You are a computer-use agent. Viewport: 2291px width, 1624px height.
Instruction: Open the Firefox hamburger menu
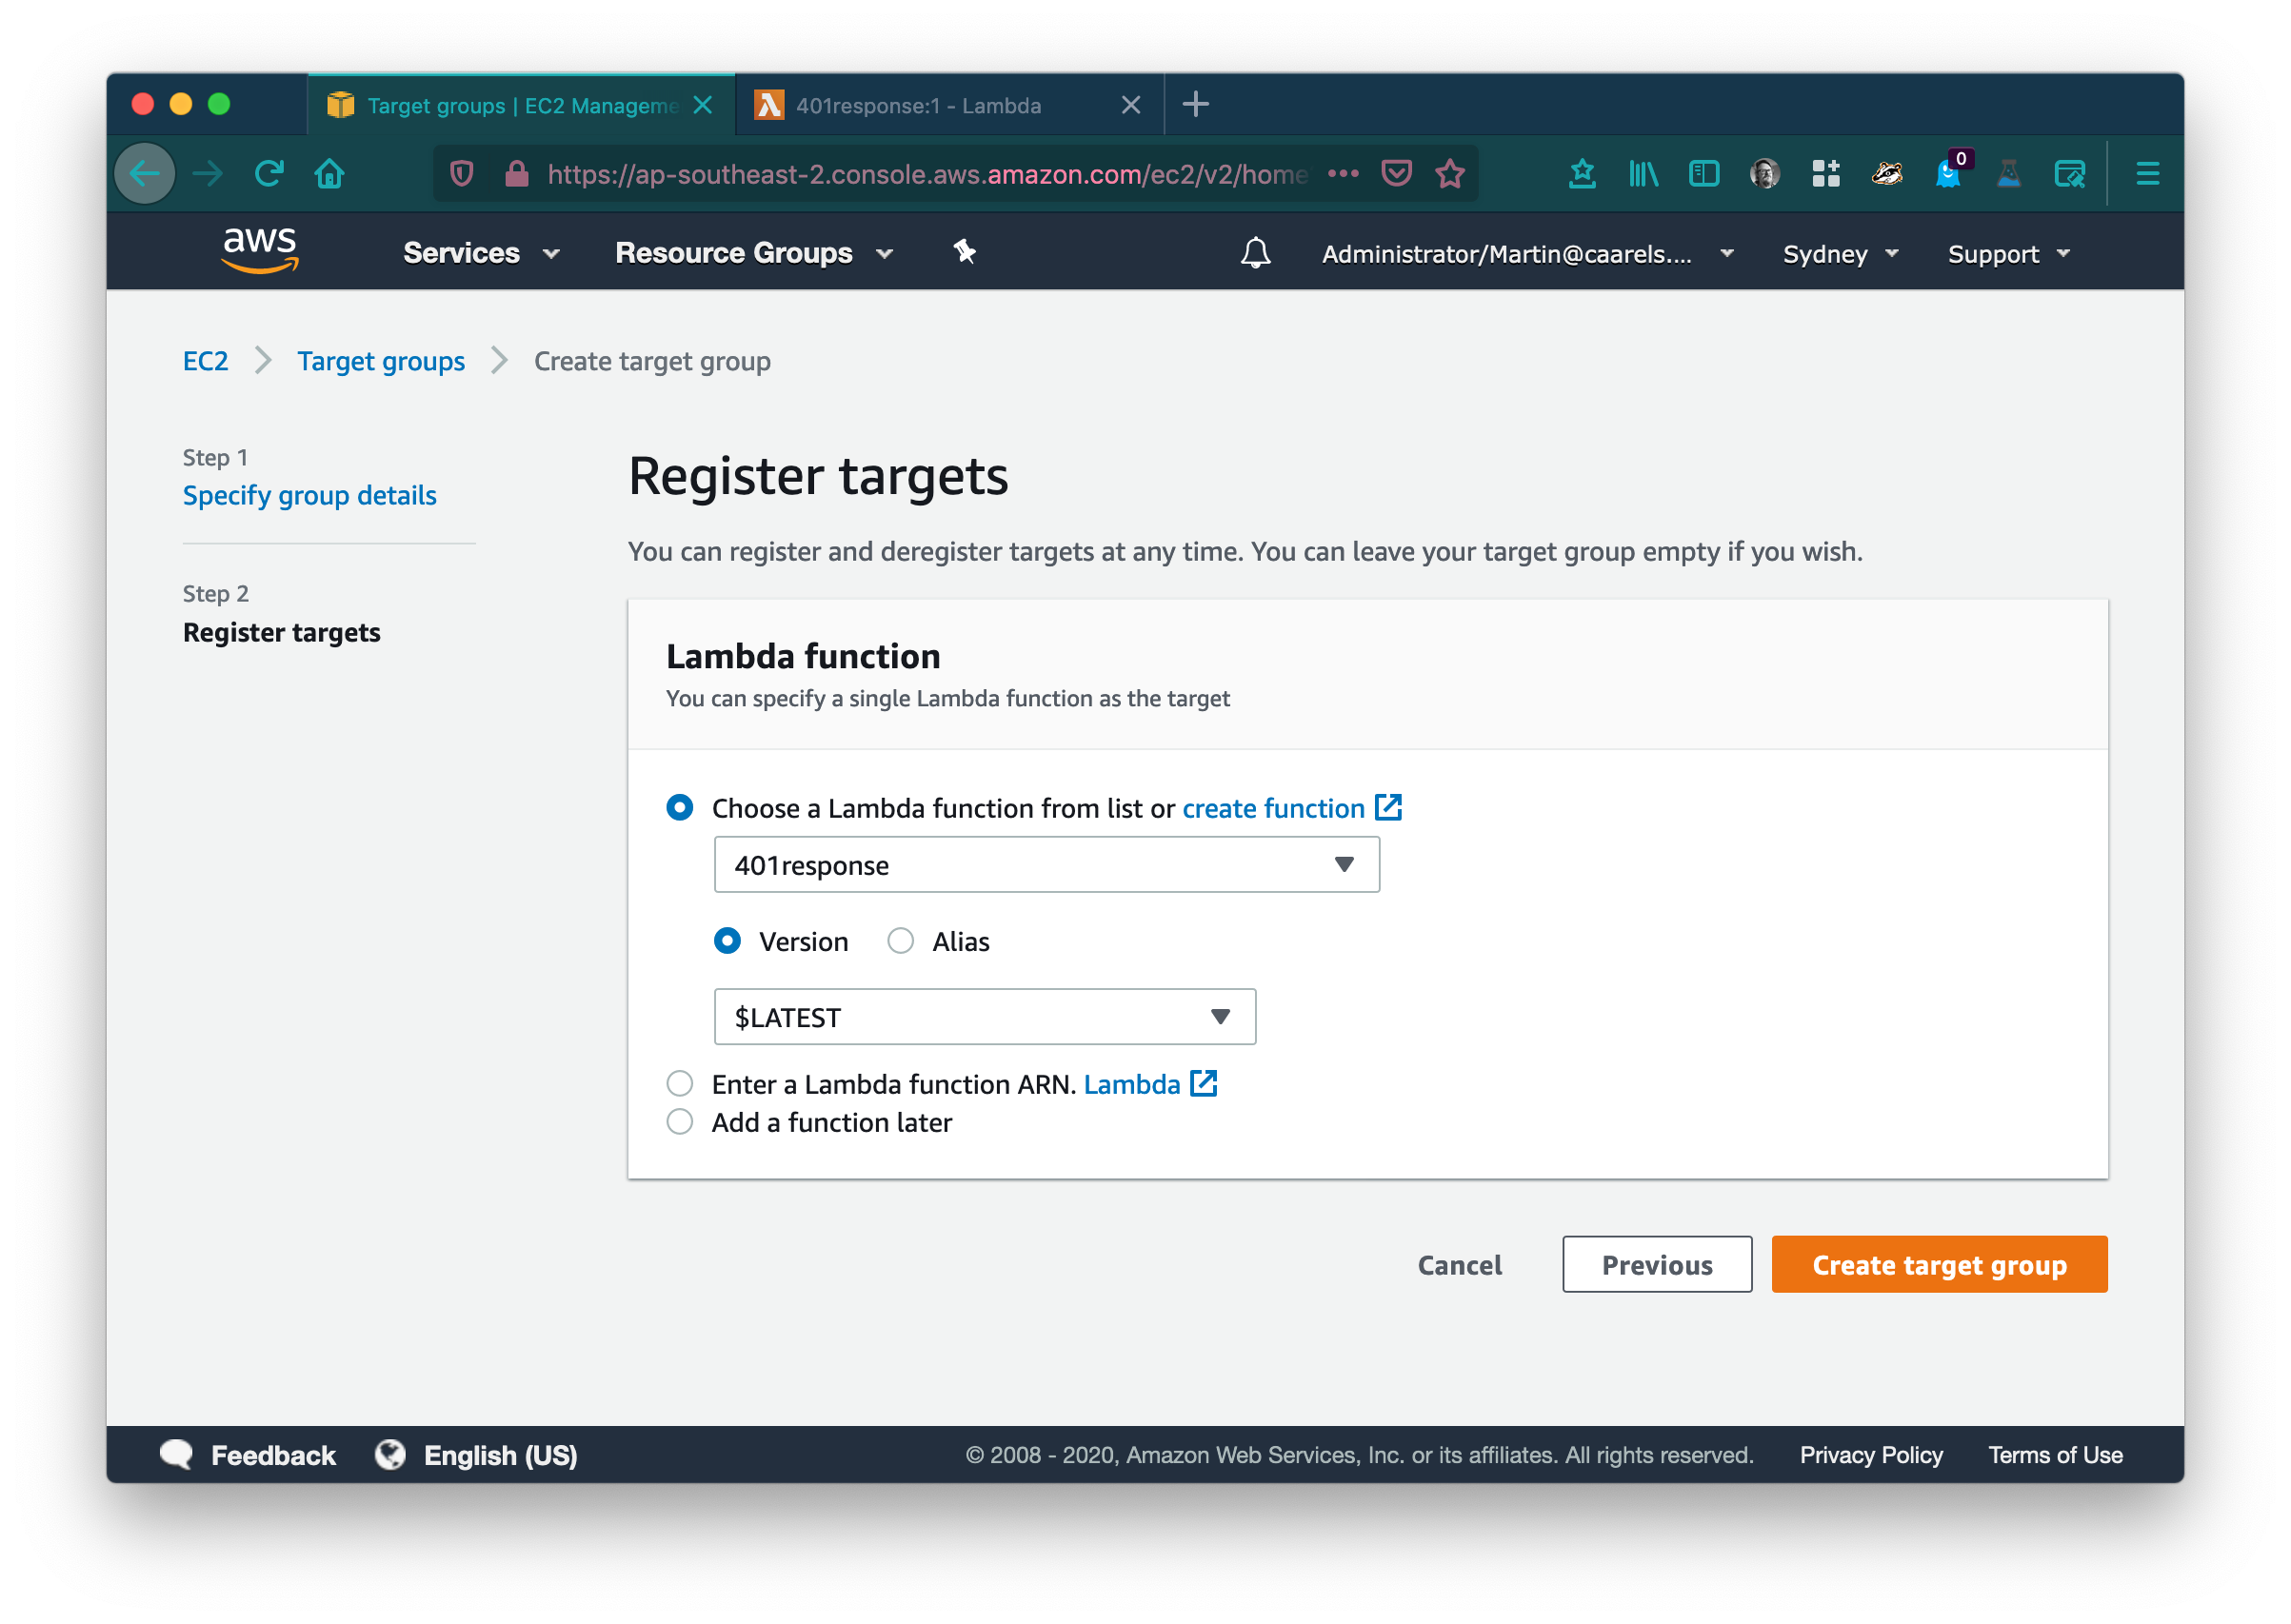pos(2147,174)
